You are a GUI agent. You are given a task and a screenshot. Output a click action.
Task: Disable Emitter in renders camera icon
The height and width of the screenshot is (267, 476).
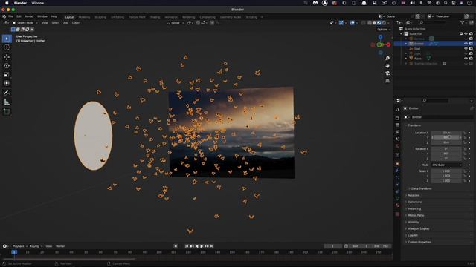(x=471, y=44)
